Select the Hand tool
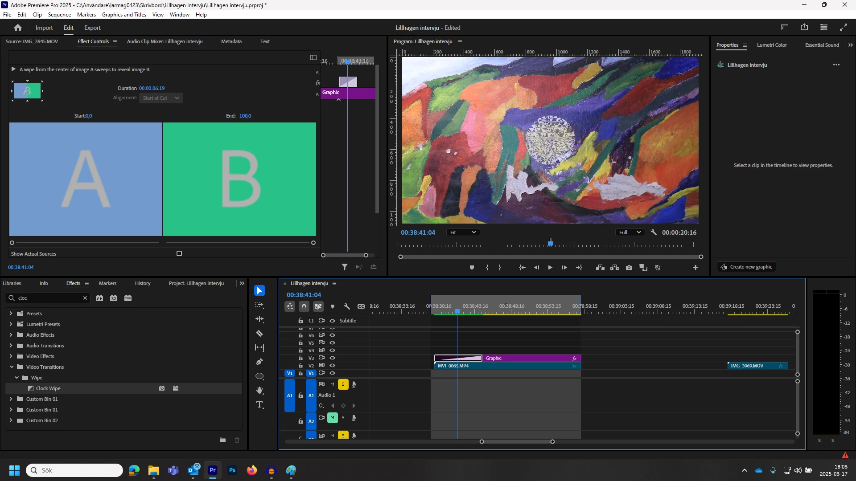The height and width of the screenshot is (481, 856). [259, 391]
